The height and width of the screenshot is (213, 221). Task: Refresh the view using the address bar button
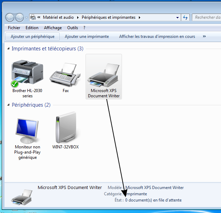tap(186, 17)
